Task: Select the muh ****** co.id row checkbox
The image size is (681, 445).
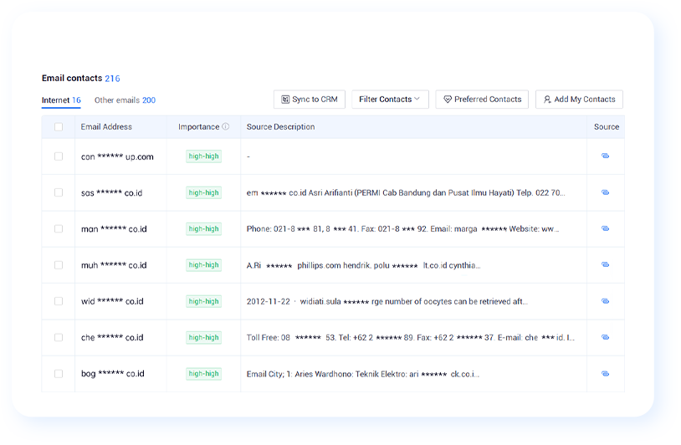Action: 59,265
